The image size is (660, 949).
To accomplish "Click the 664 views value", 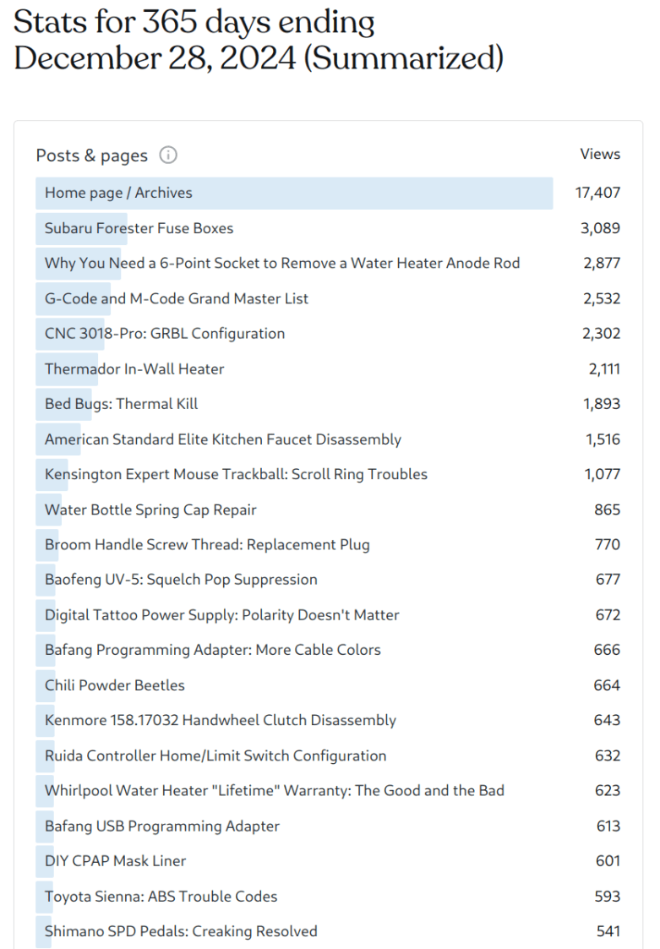I will point(608,685).
